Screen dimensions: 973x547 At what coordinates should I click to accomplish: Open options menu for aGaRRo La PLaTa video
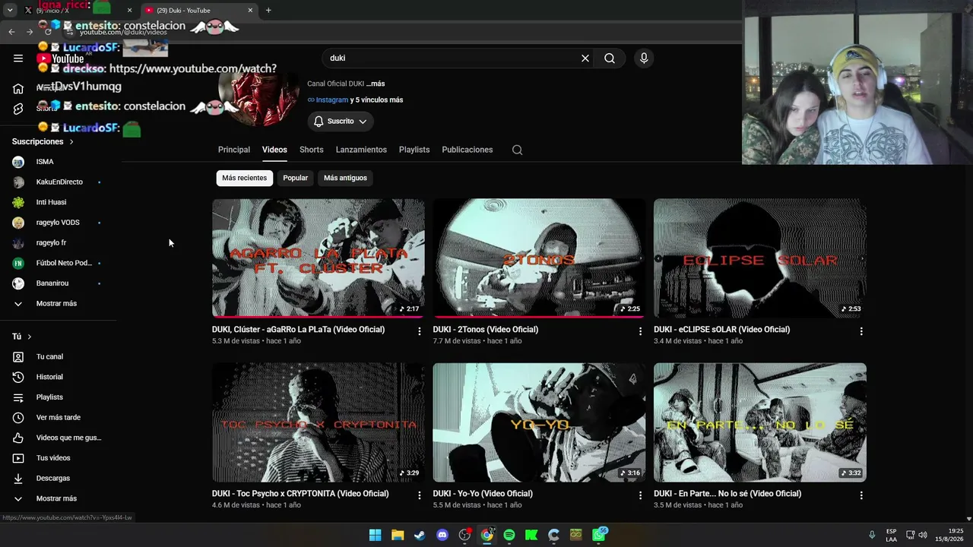419,331
